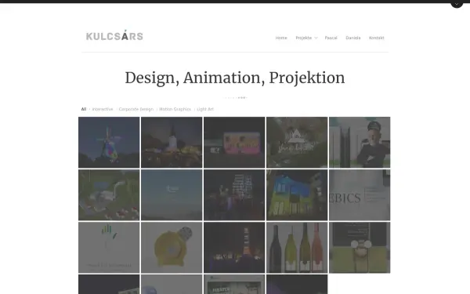Filter projects by Interactive
The image size is (470, 294).
(103, 109)
